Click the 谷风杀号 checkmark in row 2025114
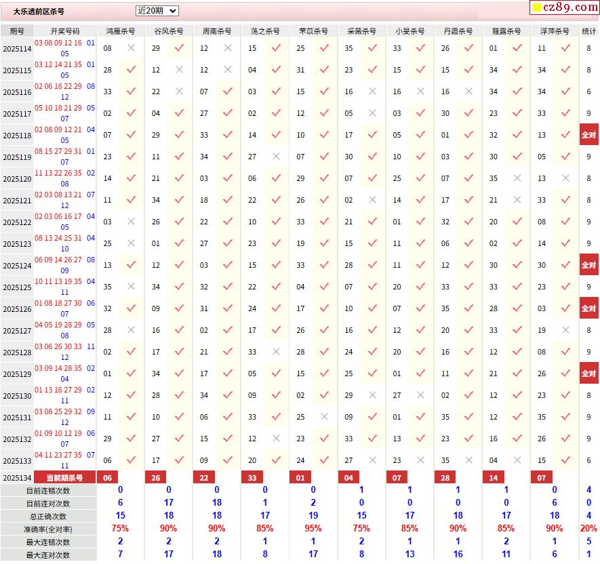 (179, 48)
